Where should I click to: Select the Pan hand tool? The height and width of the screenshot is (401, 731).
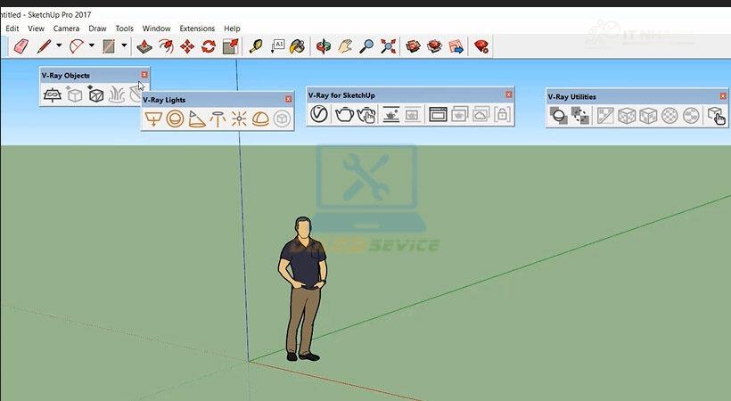344,46
